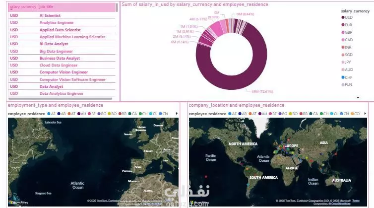The image size is (374, 208).
Task: Filter BO in employment_type map legend
Action: [112, 114]
